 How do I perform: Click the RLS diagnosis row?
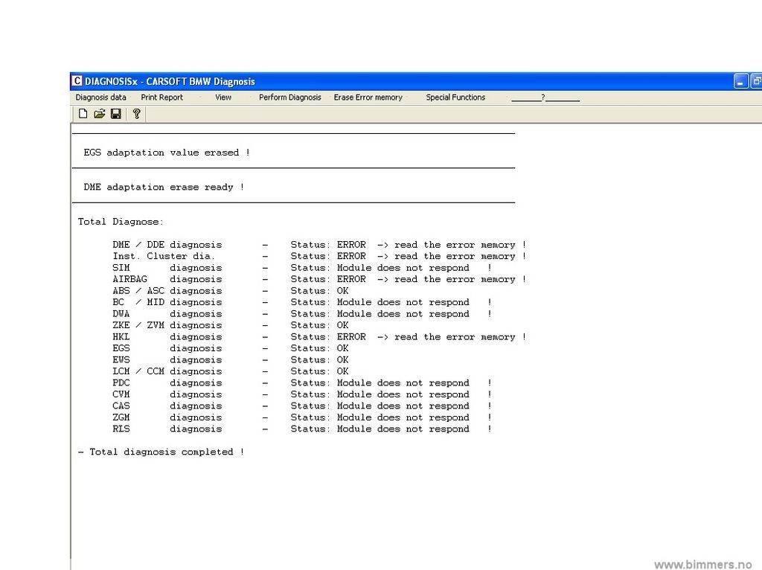(302, 429)
